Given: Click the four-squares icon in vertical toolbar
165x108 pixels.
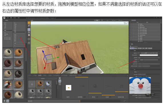Looking at the screenshot, I should [x=29, y=39].
